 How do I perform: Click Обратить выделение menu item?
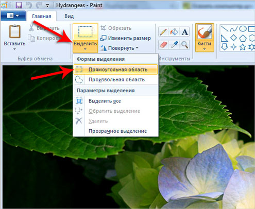(x=115, y=111)
